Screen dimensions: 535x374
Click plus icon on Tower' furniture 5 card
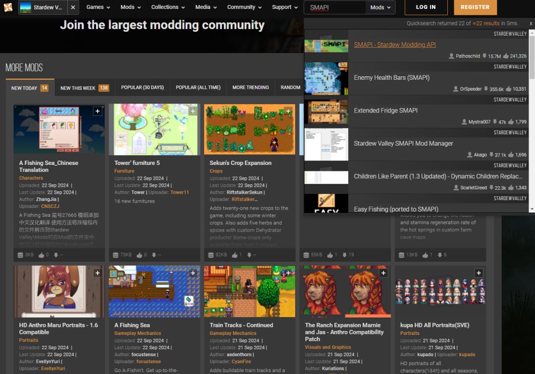[193, 111]
